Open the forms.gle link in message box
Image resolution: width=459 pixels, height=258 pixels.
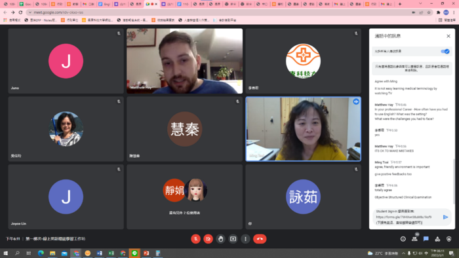tap(404, 217)
